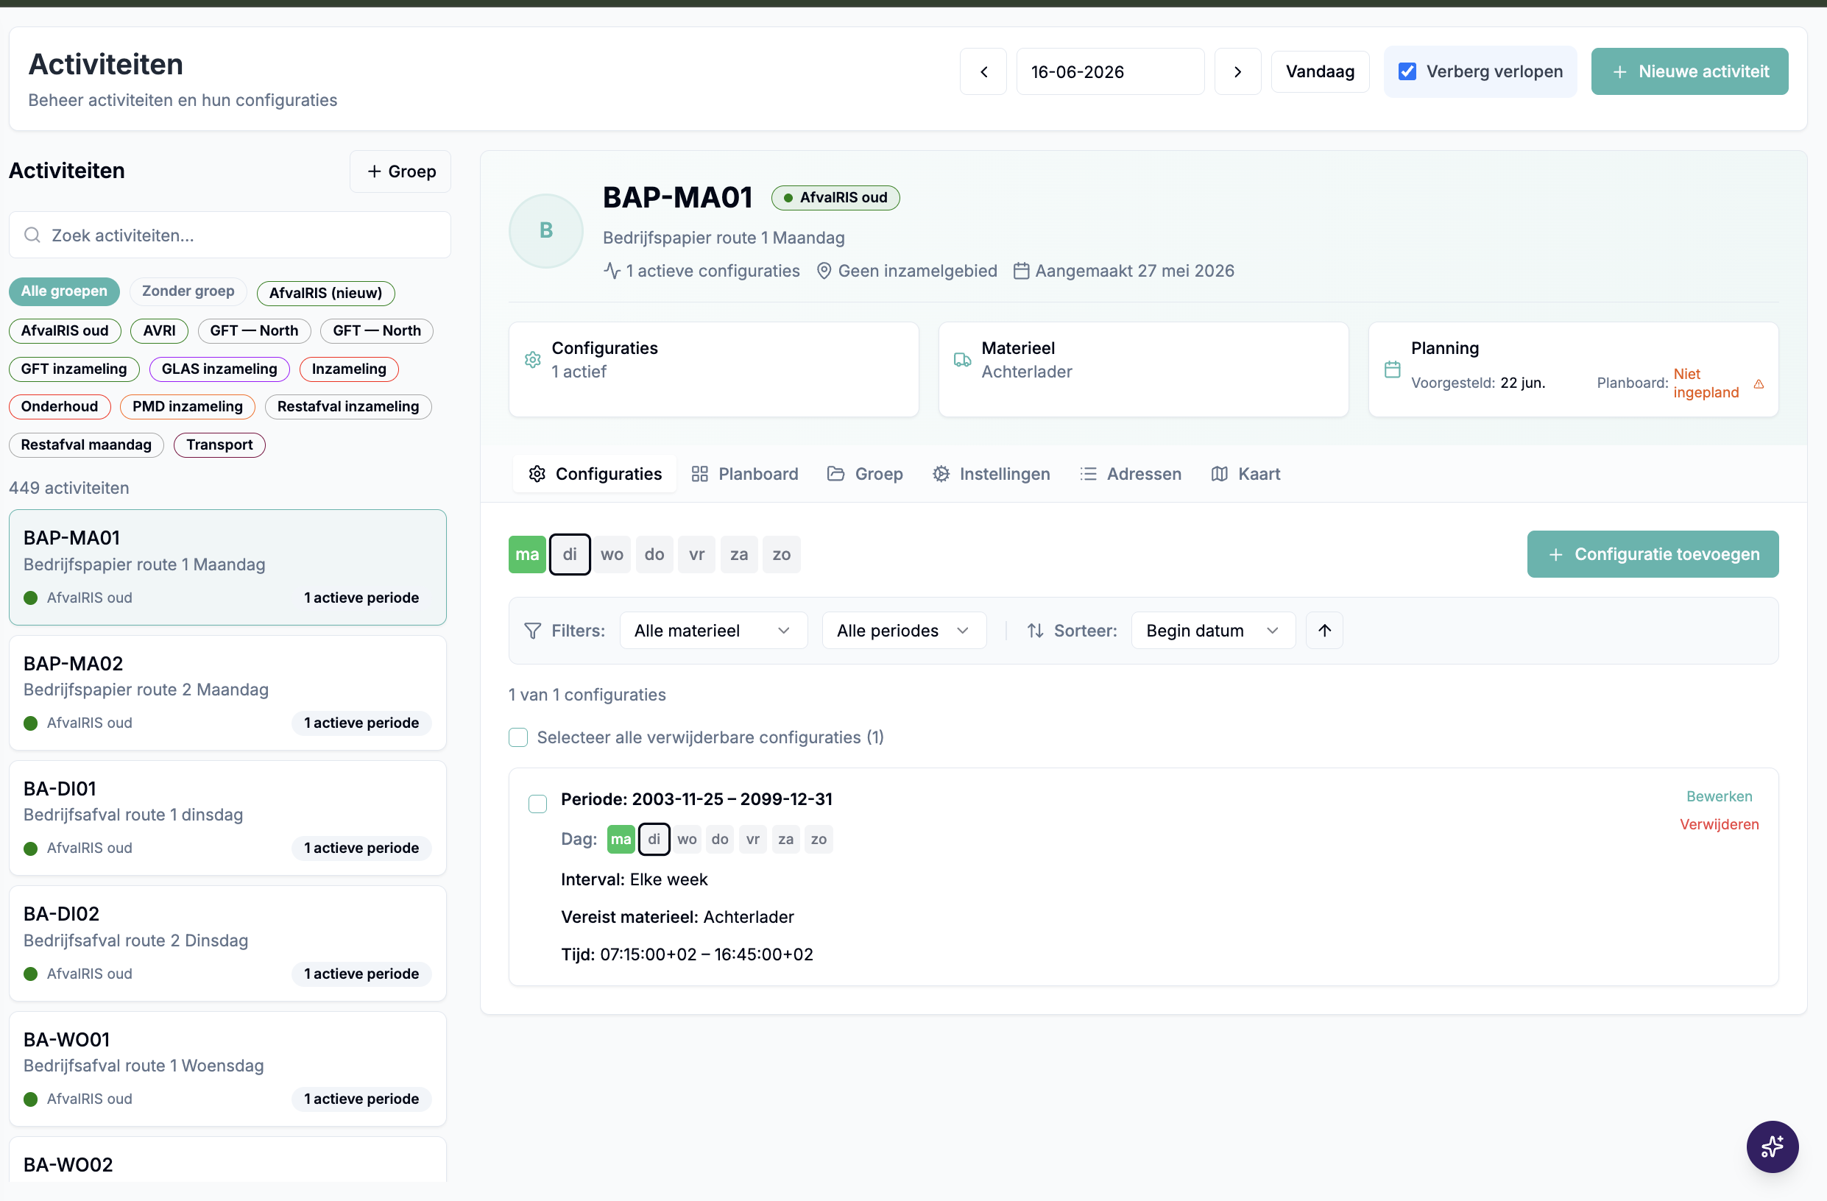Toggle the Verberg verlopen checkbox
1827x1201 pixels.
click(x=1407, y=71)
